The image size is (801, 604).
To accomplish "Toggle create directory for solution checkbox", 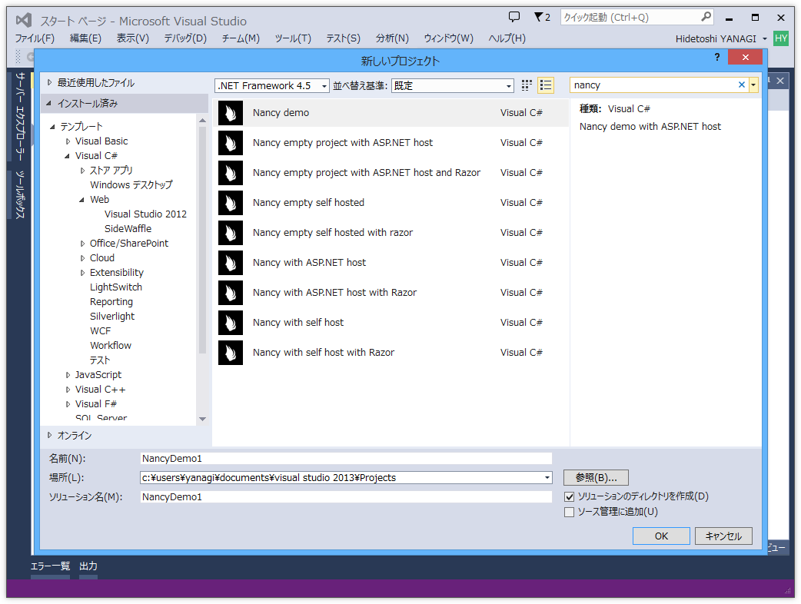I will pyautogui.click(x=569, y=496).
